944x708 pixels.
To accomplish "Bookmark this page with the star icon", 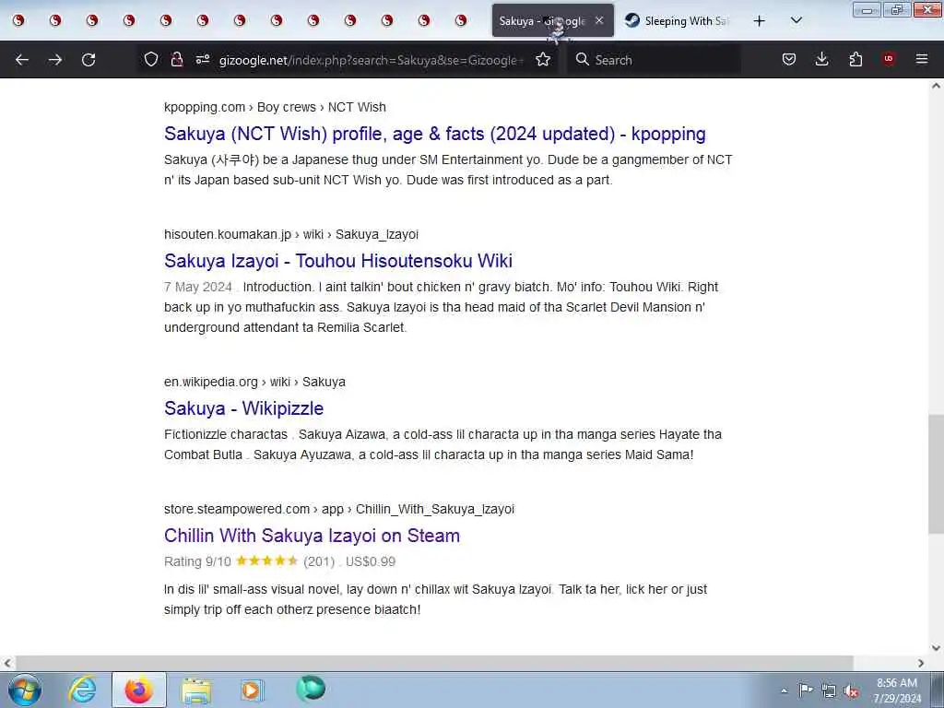I will tap(543, 59).
